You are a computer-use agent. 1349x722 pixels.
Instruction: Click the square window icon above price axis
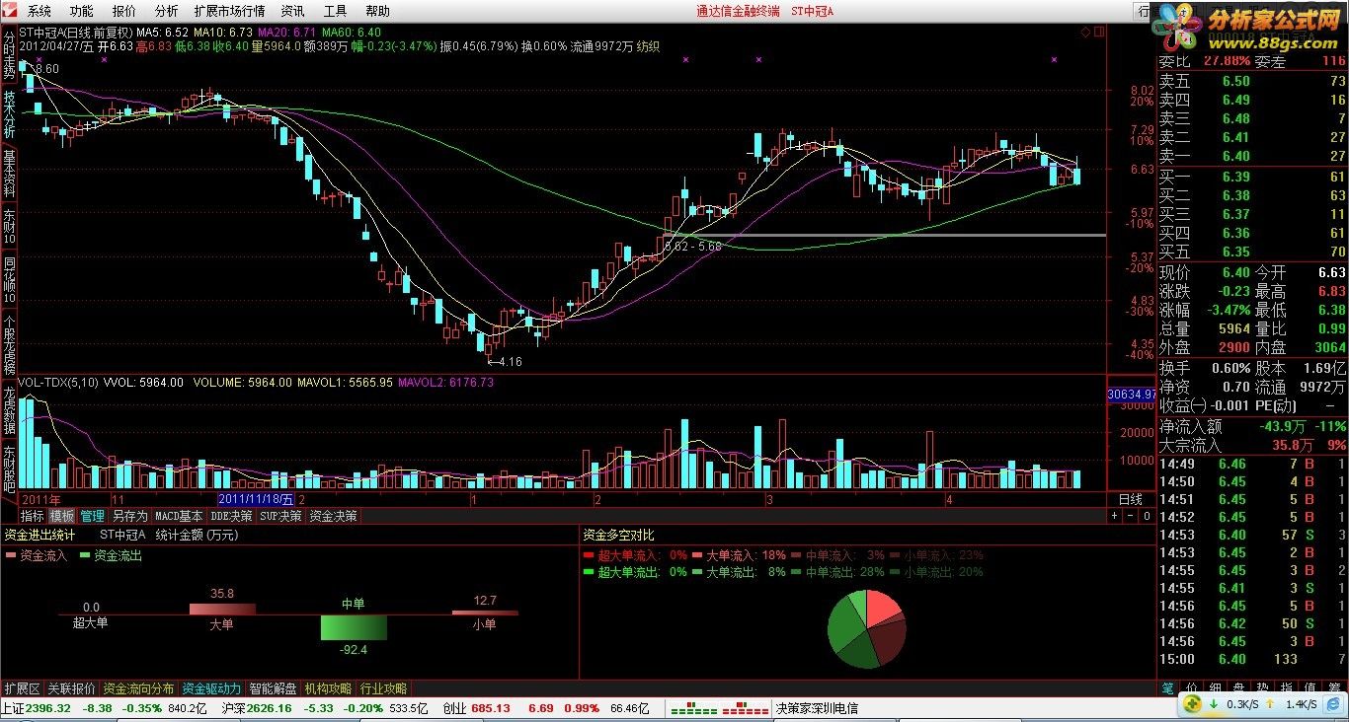(x=1098, y=32)
